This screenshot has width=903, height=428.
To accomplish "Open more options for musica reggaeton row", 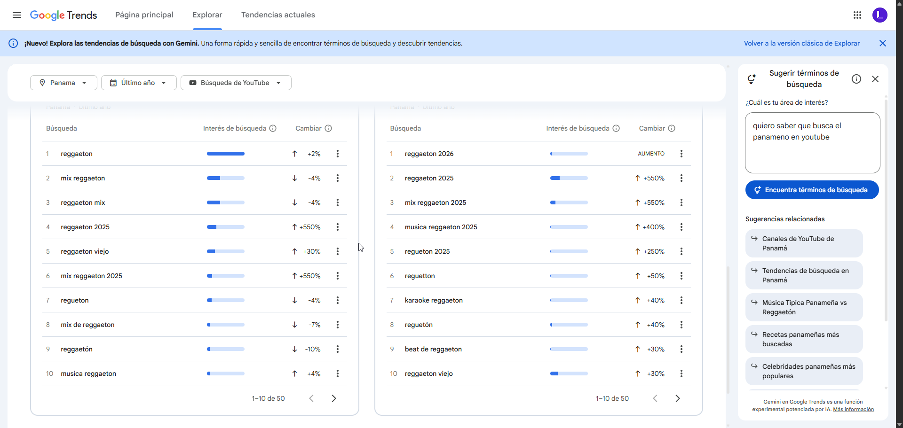I will (338, 374).
